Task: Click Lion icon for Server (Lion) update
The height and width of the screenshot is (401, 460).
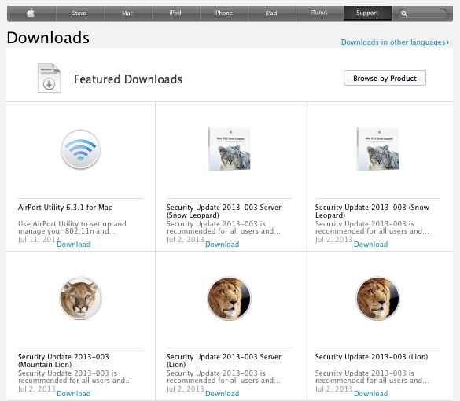Action: pos(229,298)
